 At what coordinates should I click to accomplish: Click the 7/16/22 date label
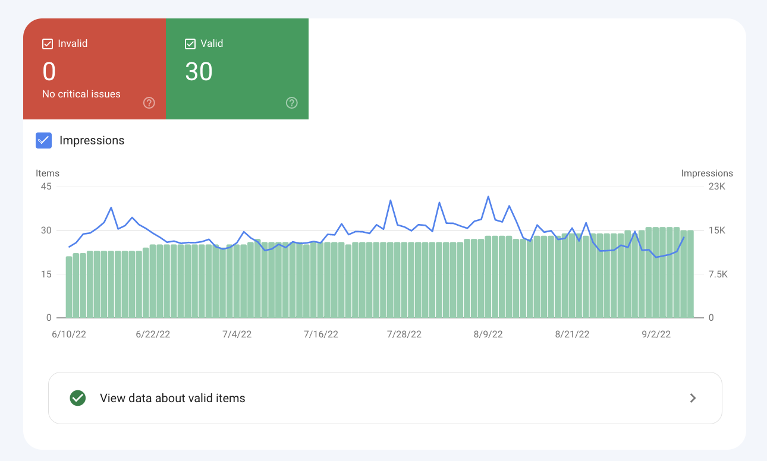coord(320,334)
